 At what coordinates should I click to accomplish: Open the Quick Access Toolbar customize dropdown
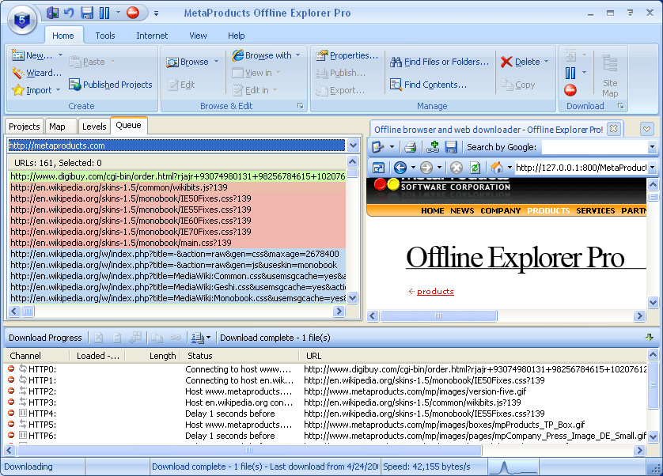(156, 13)
